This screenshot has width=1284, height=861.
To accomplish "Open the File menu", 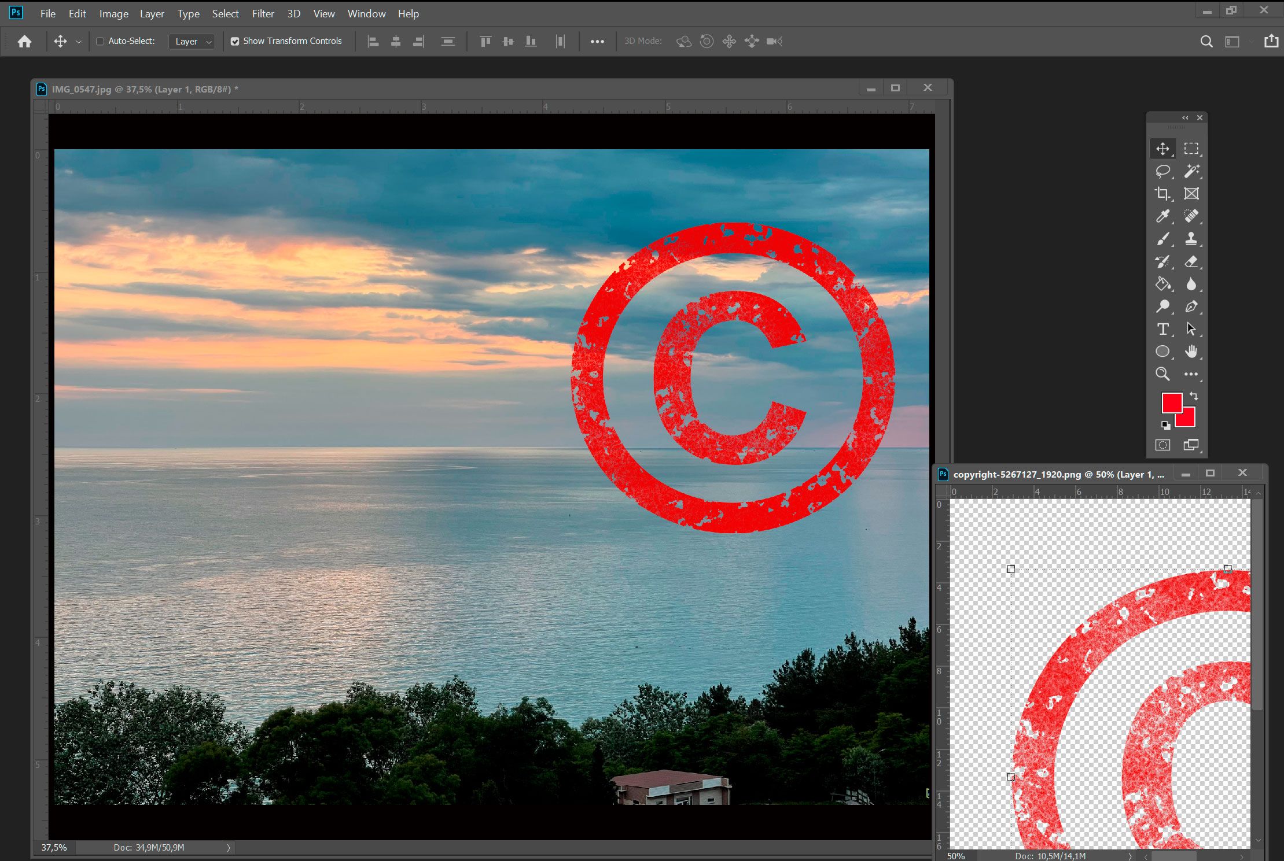I will (x=48, y=13).
